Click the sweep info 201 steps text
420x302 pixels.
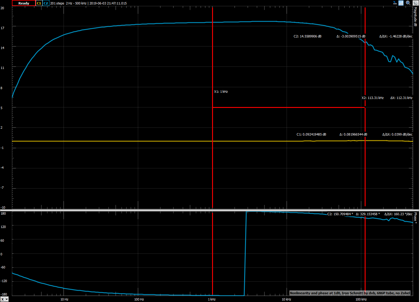coord(57,3)
